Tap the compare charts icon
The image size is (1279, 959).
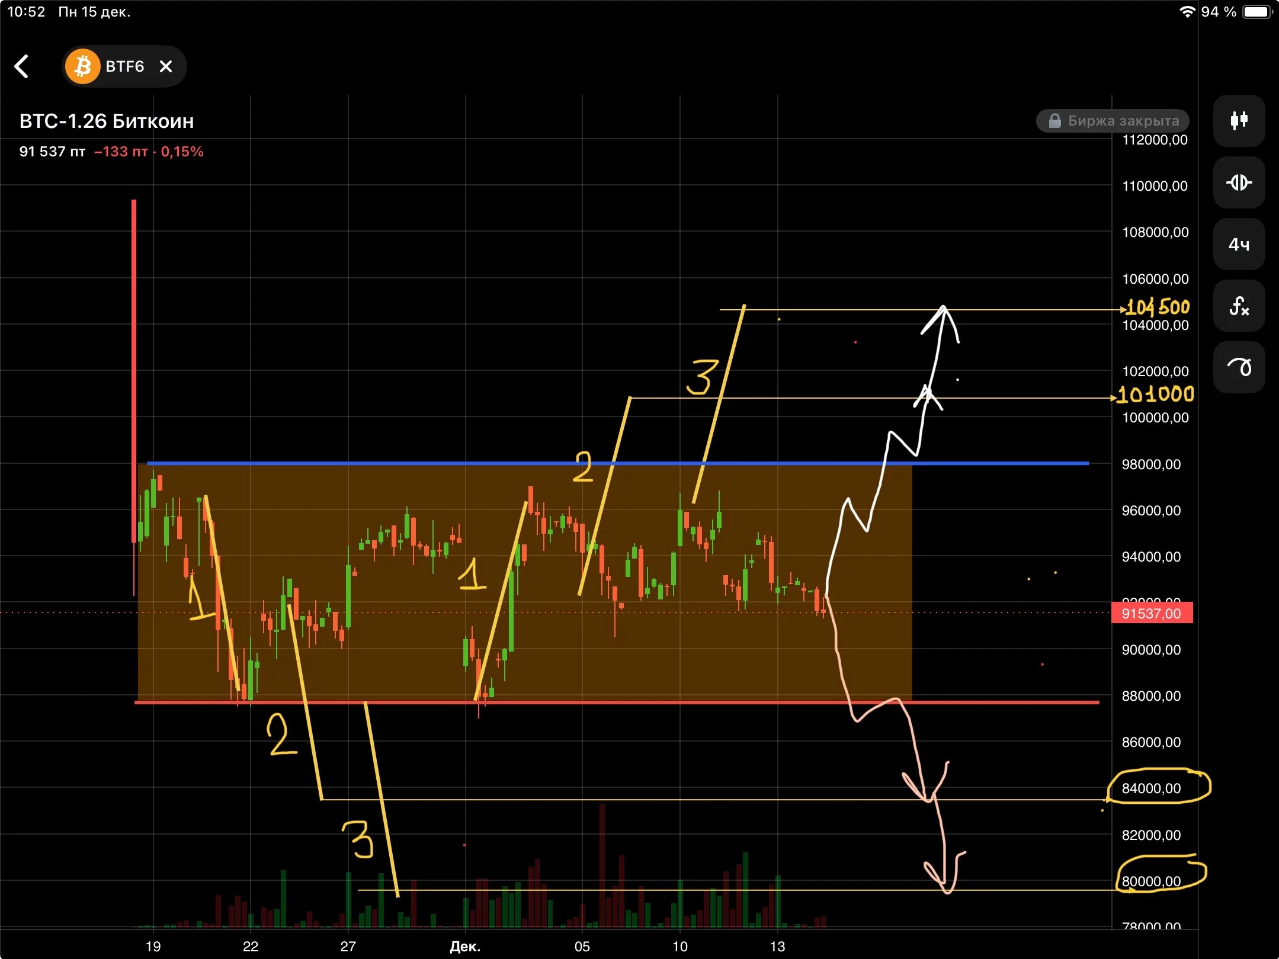1239,182
